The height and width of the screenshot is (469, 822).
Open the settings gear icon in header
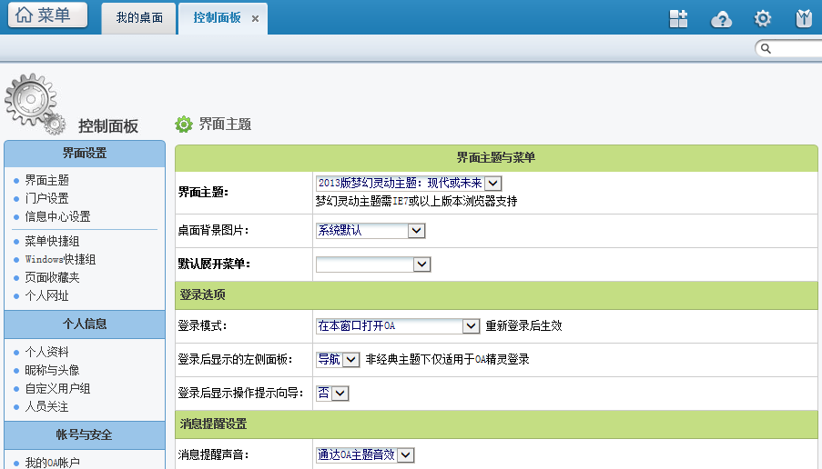[763, 18]
